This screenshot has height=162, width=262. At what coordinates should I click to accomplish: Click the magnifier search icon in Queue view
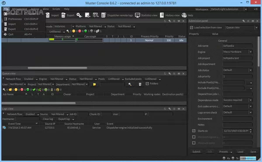click(x=130, y=84)
